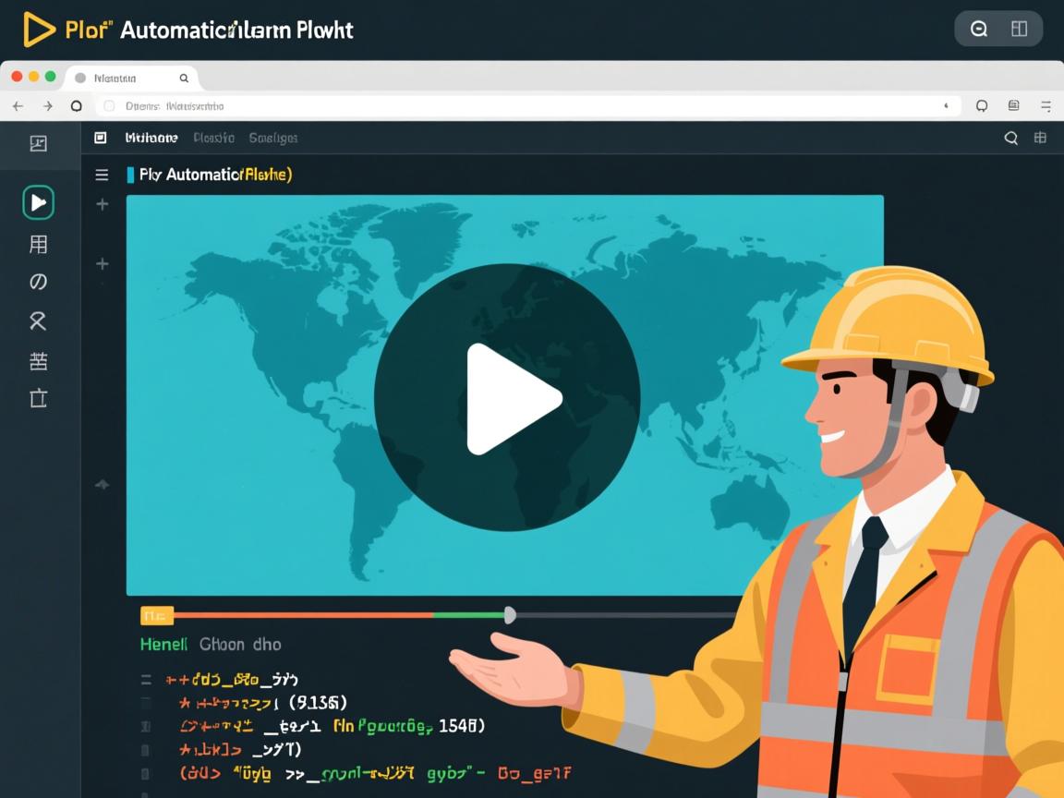Image resolution: width=1064 pixels, height=798 pixels.
Task: Click the large play button on the map video
Action: (507, 398)
